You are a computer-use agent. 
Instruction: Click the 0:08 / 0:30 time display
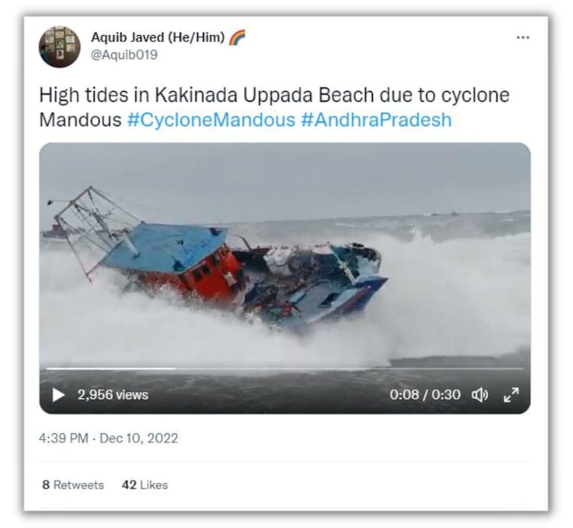(425, 394)
